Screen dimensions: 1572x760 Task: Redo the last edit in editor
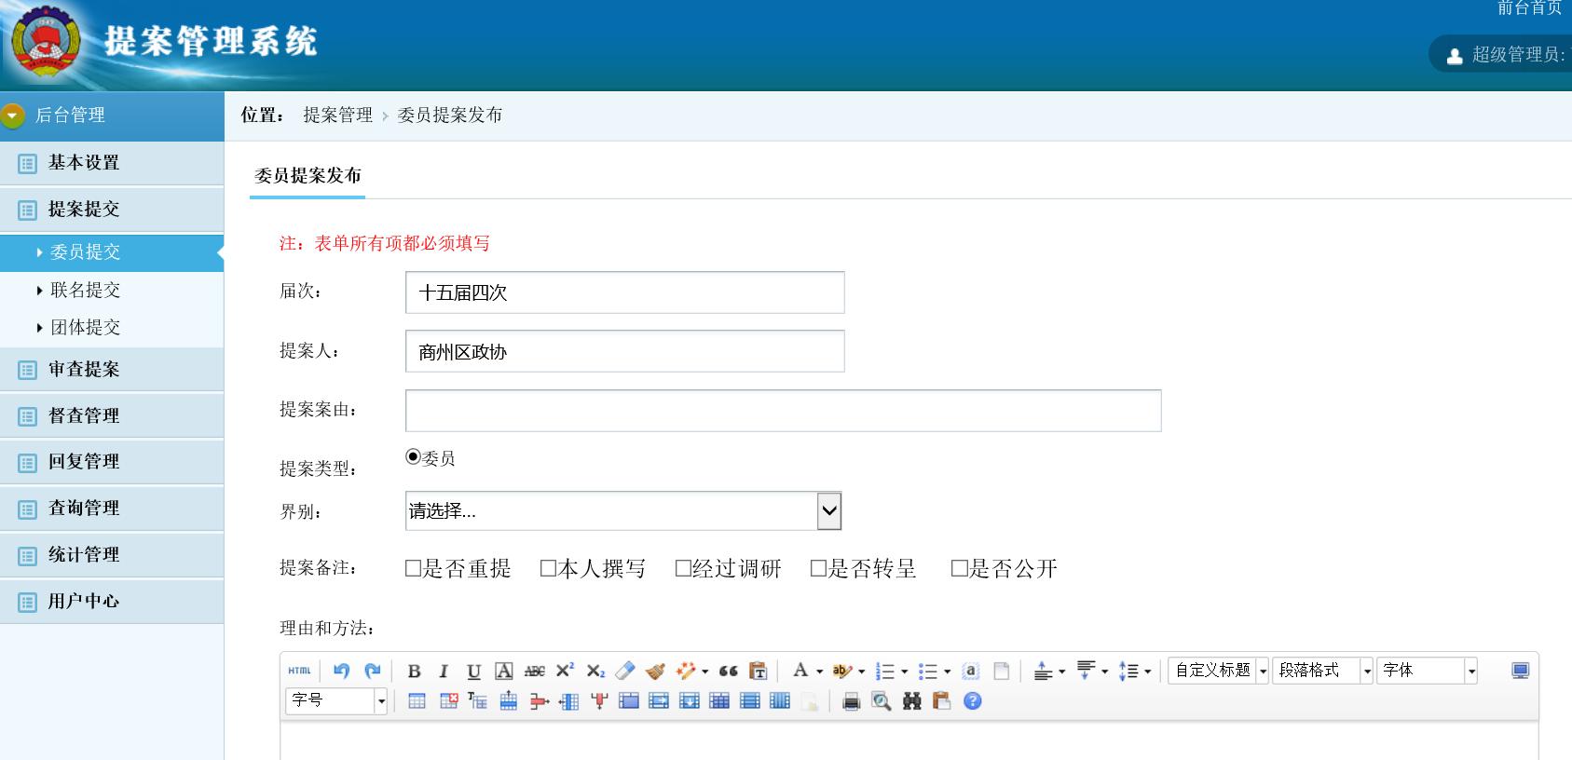(x=373, y=671)
